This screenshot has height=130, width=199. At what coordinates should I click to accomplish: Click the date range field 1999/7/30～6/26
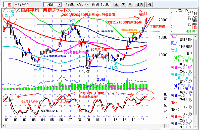88,4
